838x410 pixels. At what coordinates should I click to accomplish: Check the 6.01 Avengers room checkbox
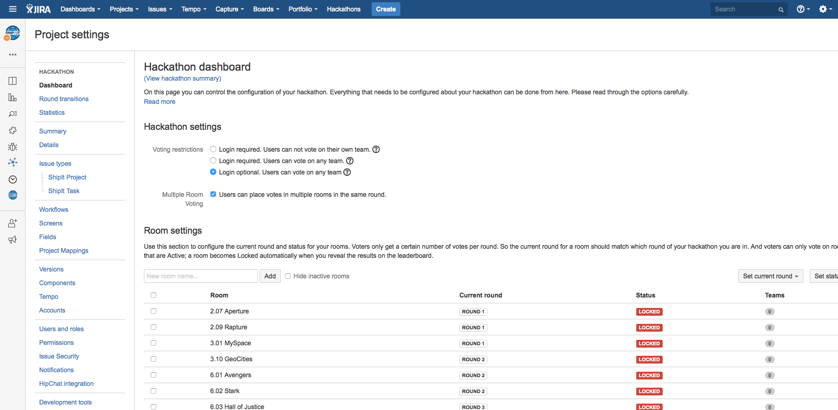[x=153, y=375]
